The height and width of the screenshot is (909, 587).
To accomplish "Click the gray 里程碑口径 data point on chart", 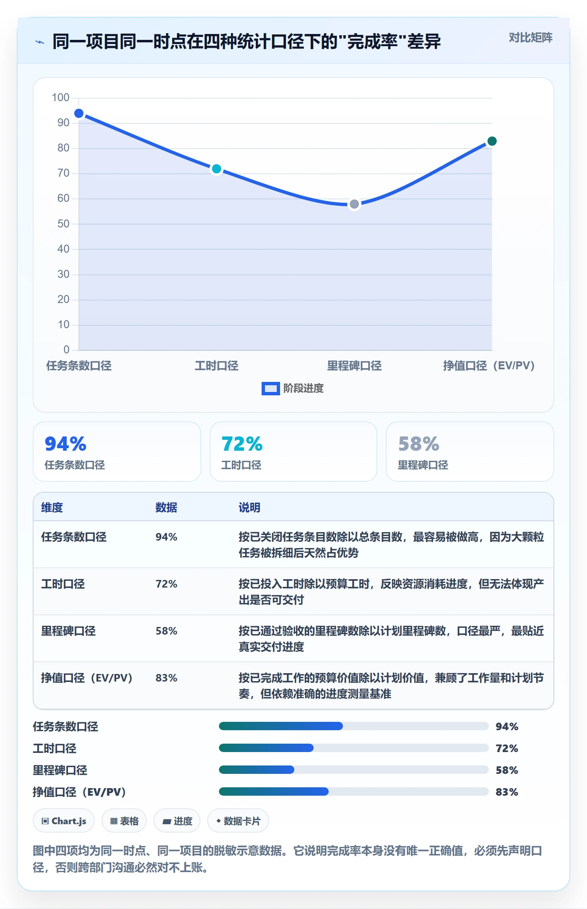I will pos(354,204).
